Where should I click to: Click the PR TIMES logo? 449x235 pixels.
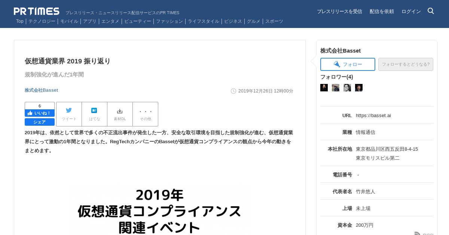37,11
